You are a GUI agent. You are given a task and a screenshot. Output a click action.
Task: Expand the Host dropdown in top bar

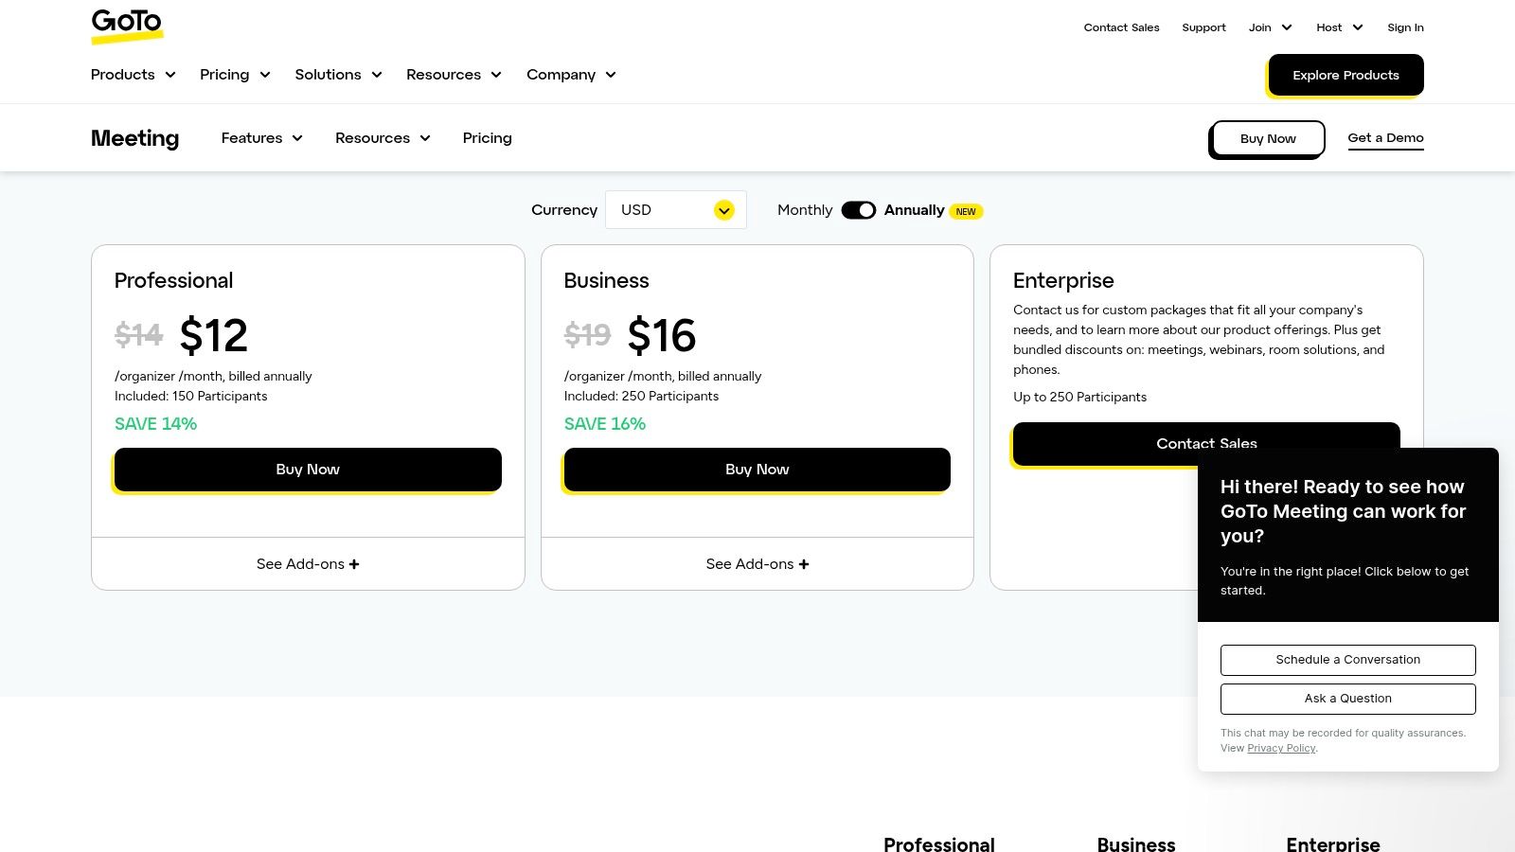click(x=1339, y=27)
